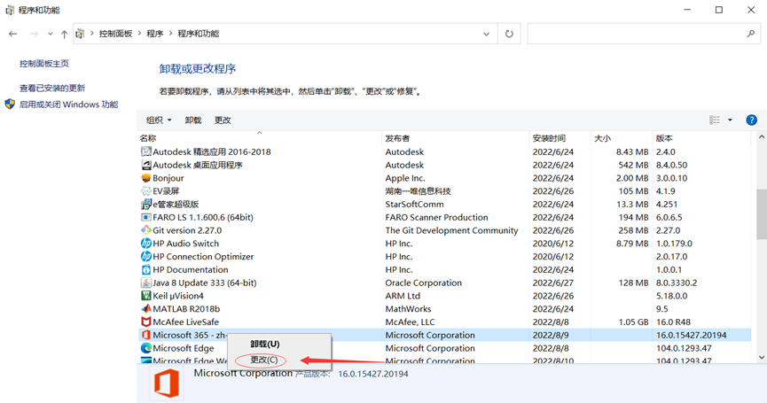This screenshot has width=767, height=403.
Task: Select the Microsoft Edge icon
Action: tap(145, 348)
